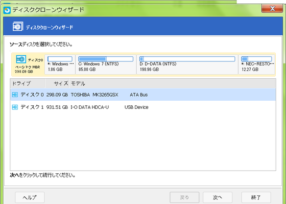Select the ディスク 0 TOSHIBA row

(143, 95)
